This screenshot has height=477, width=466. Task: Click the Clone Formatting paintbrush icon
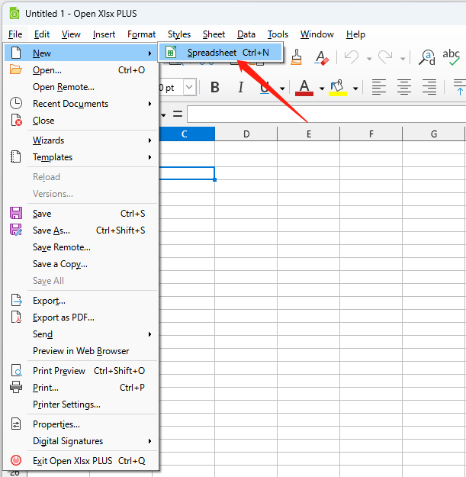coord(297,57)
